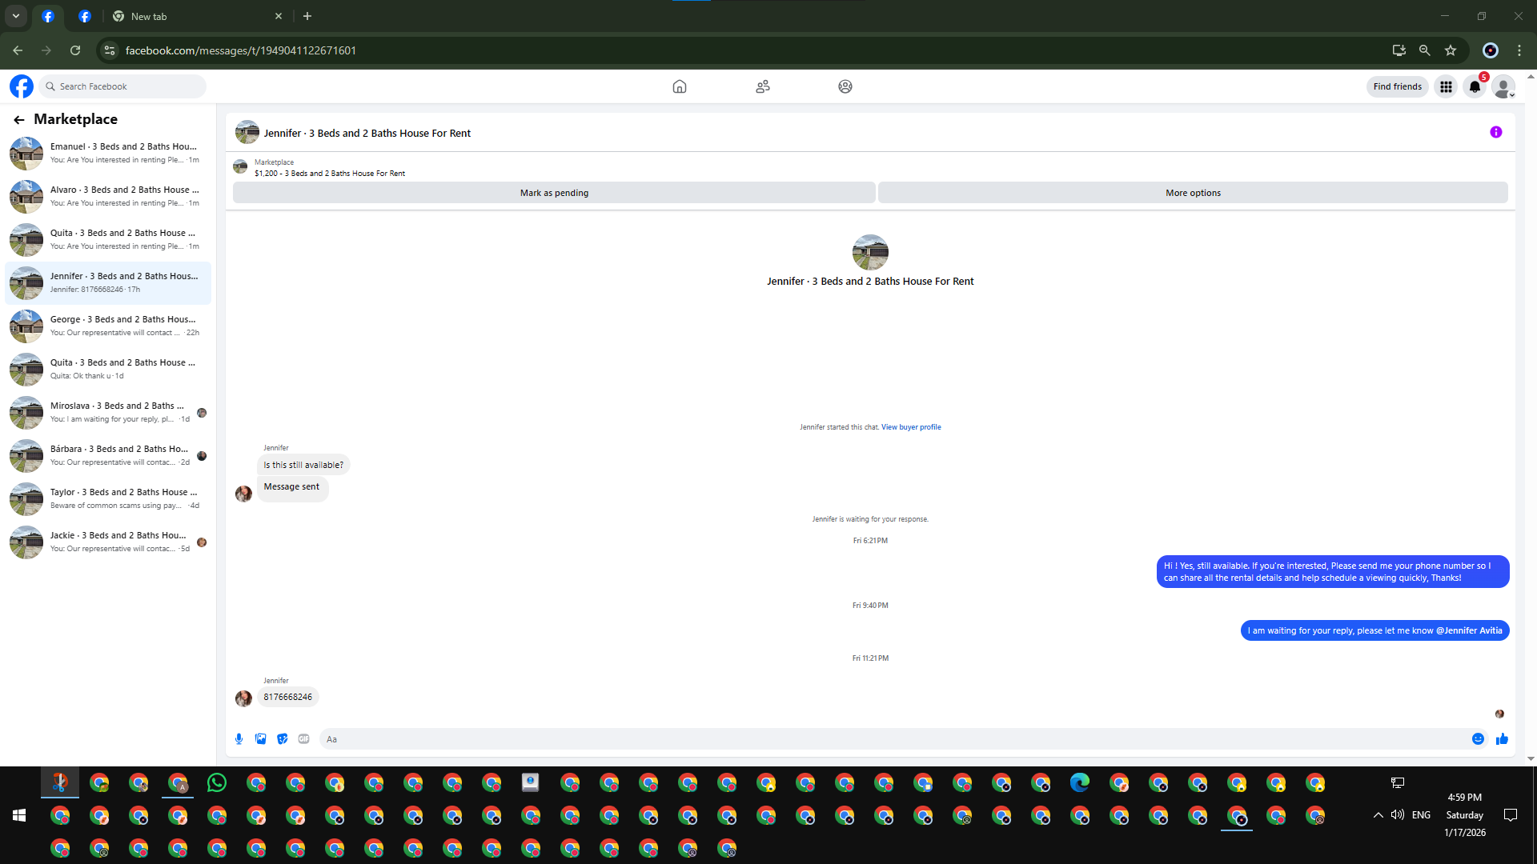Go to Facebook Home icon
Image resolution: width=1537 pixels, height=864 pixels.
(679, 86)
